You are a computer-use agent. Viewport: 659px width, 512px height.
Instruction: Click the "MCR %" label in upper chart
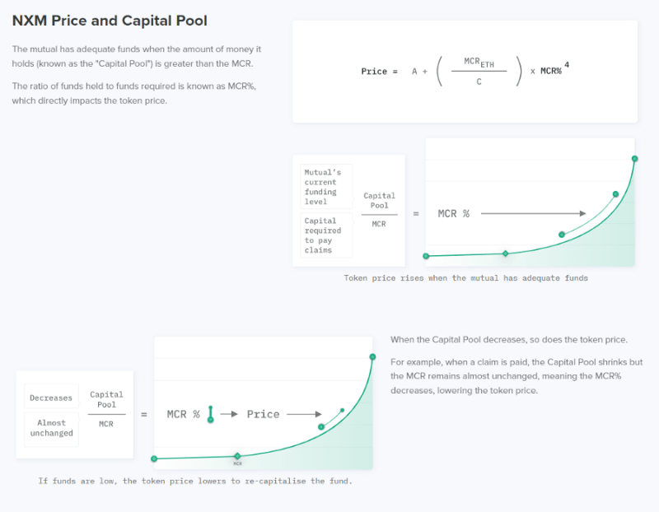(x=453, y=214)
